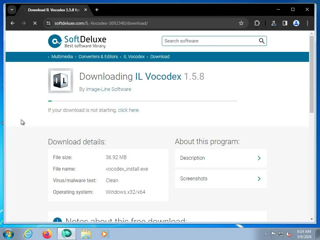Open Download breadcrumb
The image size is (320, 240).
(x=160, y=57)
